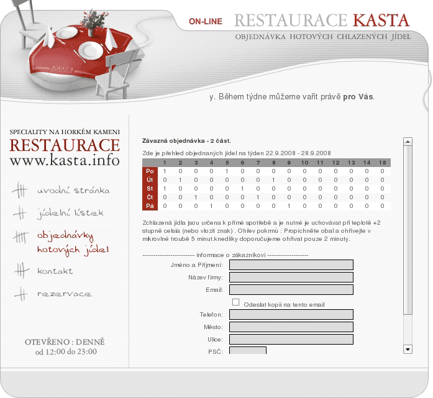Click the www.kasta.info logo link
433x398 pixels.
coord(65,160)
